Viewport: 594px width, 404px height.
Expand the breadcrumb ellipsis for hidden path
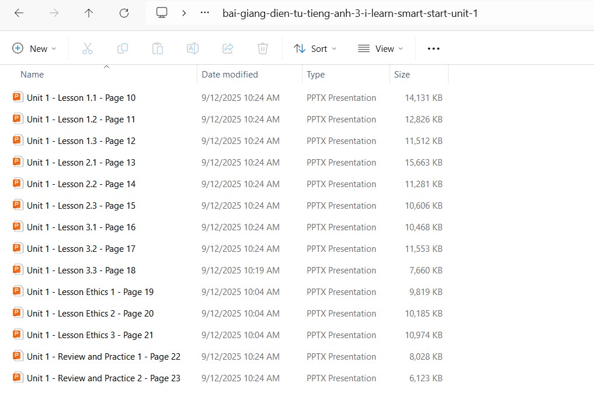[204, 13]
